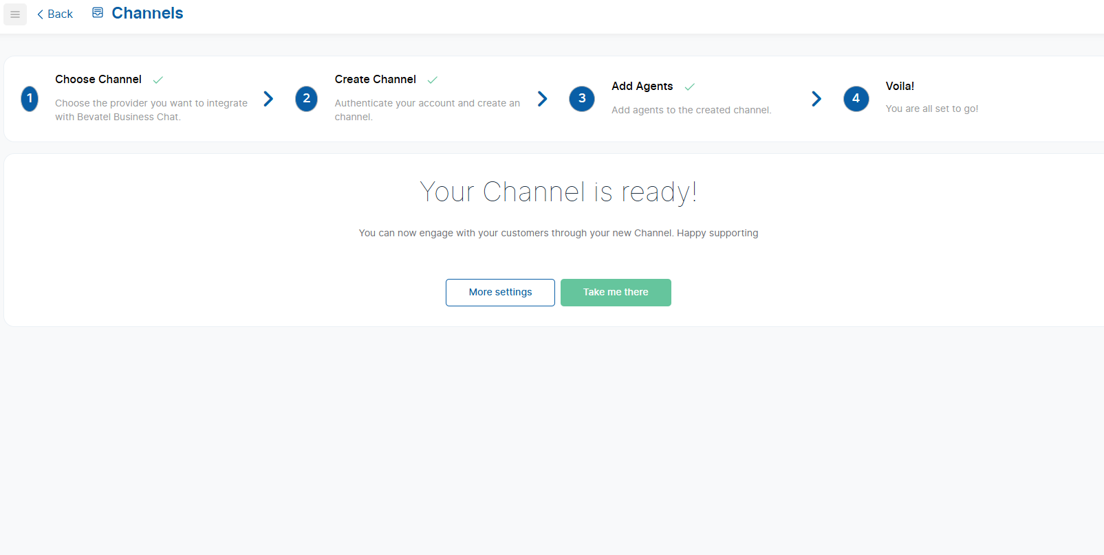Select the Create Channel step title
Screen dimensions: 1104x555
pyautogui.click(x=376, y=80)
